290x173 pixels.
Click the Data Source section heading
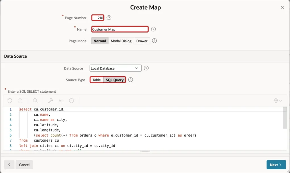click(x=16, y=56)
